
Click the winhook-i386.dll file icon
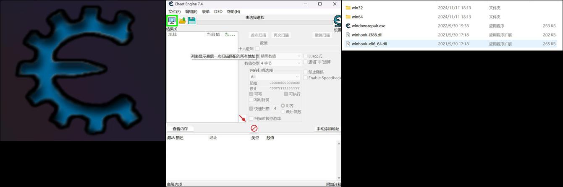348,35
